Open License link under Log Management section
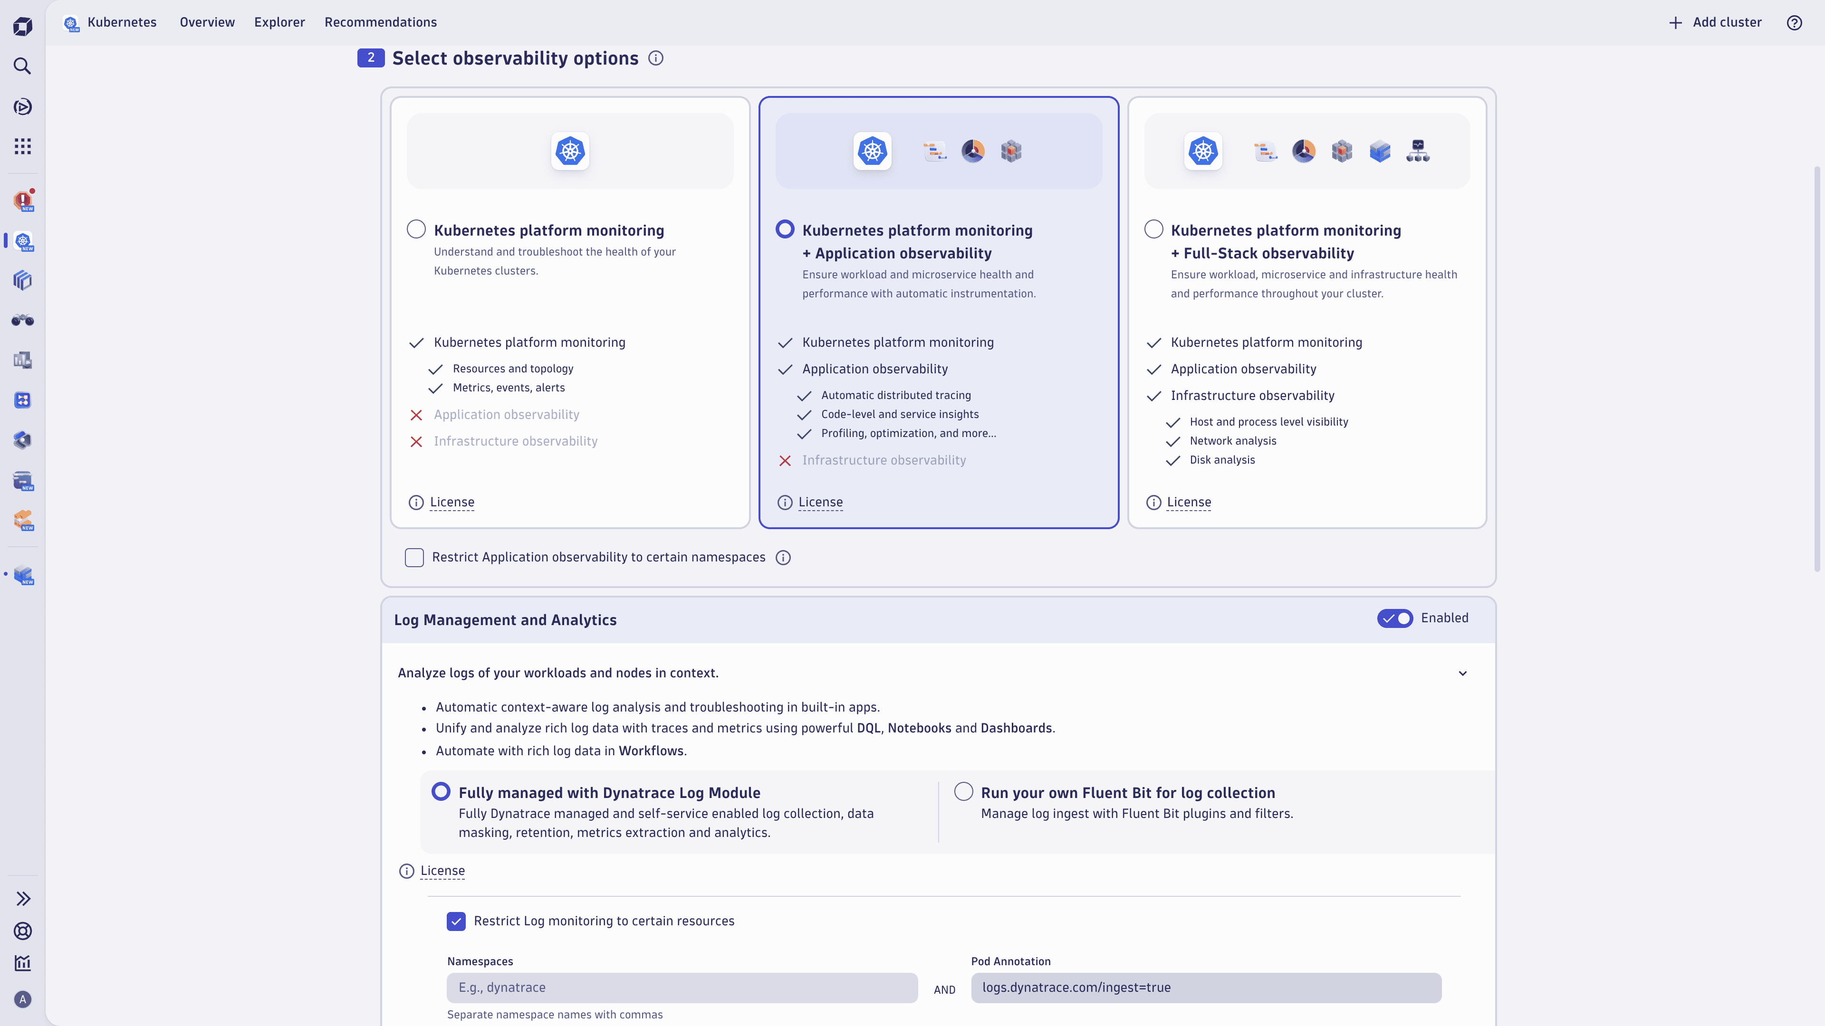The width and height of the screenshot is (1825, 1026). pyautogui.click(x=443, y=872)
